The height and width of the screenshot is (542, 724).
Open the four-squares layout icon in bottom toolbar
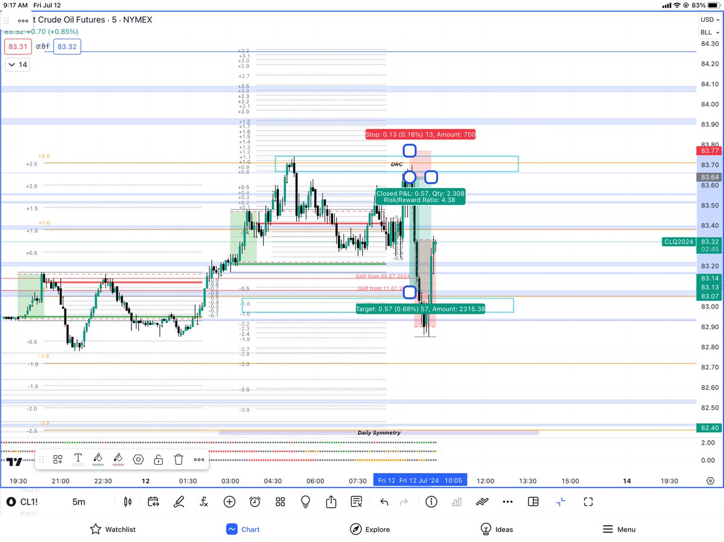click(280, 502)
